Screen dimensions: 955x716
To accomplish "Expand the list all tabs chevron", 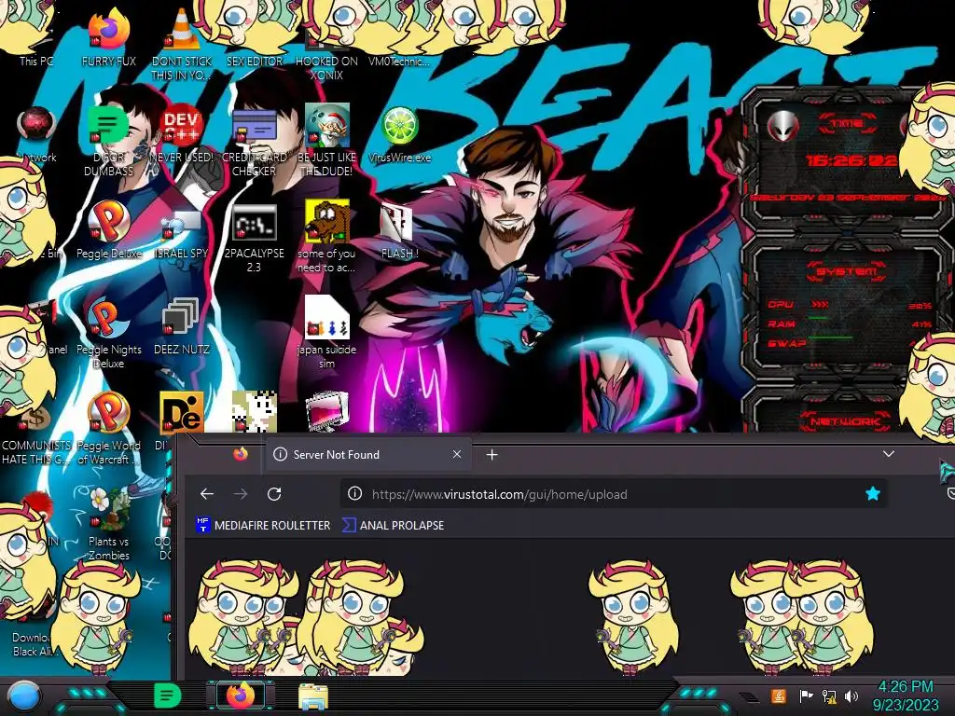I will click(889, 454).
